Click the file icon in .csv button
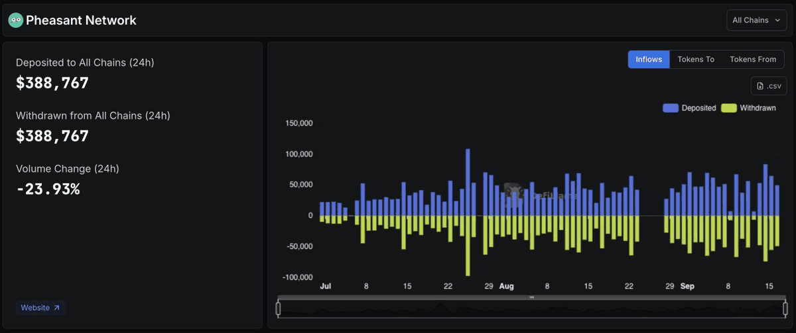Image resolution: width=796 pixels, height=333 pixels. 760,86
